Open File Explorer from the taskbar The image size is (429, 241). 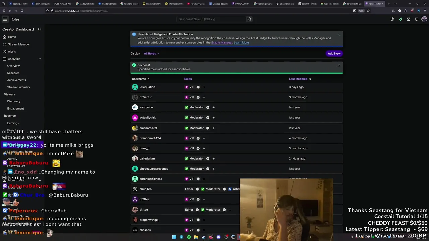(x=196, y=237)
